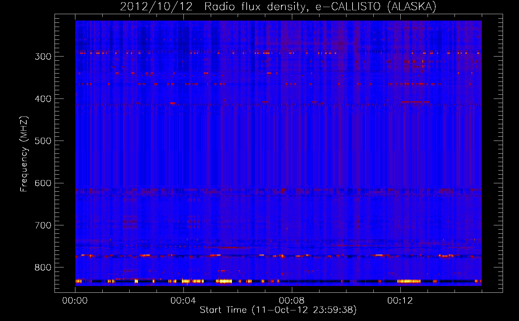This screenshot has height=321, width=519.
Task: Click the 700 frequency tick label
Action: tap(43, 225)
